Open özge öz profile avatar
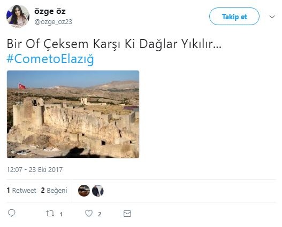Viewport: 282px width, 227px height. [x=18, y=16]
